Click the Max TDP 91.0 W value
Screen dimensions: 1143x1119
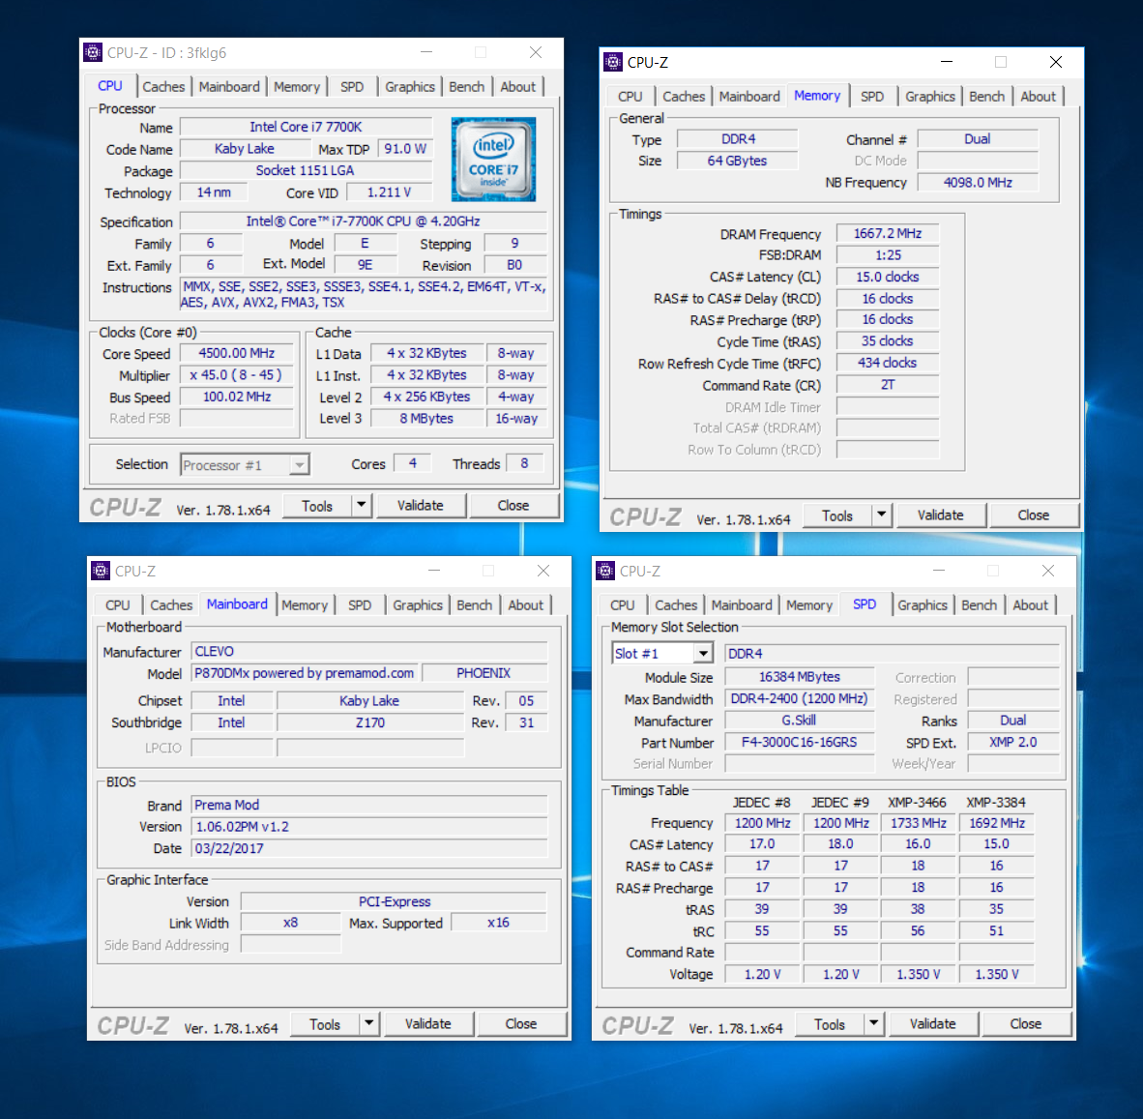[405, 149]
